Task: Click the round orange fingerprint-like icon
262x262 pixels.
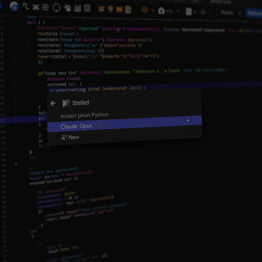Action: (145, 9)
